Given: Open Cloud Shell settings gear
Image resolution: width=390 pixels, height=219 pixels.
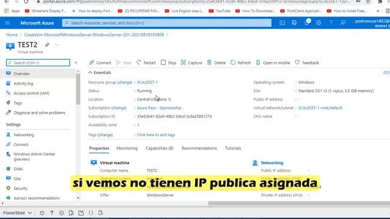Looking at the screenshot, I should [62, 213].
